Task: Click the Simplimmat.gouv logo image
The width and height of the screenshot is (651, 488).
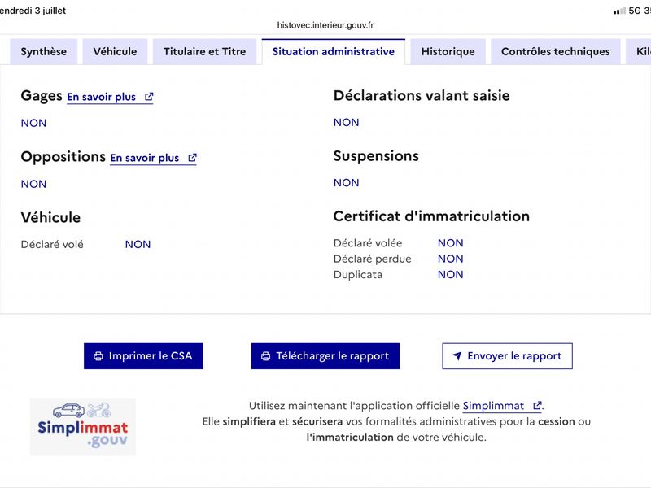Action: click(x=83, y=426)
